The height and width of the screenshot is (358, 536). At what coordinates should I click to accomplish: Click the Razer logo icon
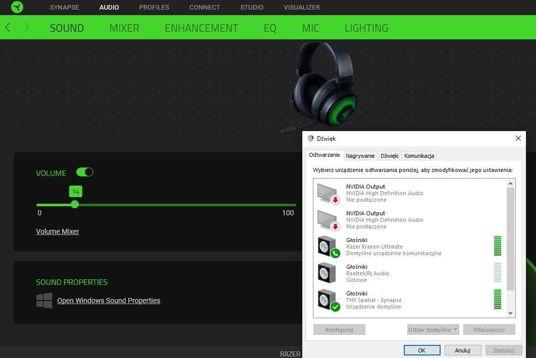click(17, 7)
